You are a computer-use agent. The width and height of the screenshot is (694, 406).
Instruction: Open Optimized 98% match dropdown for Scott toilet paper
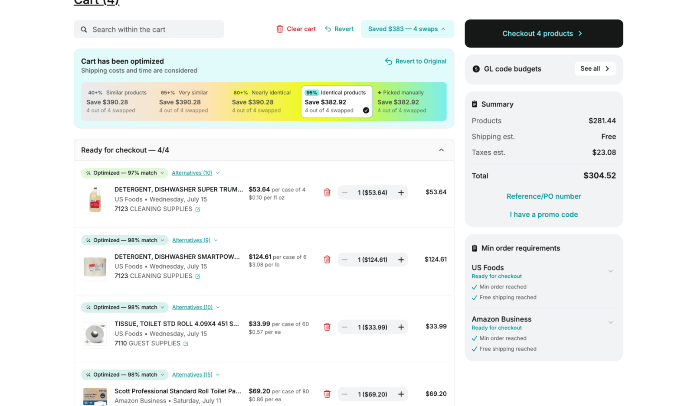125,374
